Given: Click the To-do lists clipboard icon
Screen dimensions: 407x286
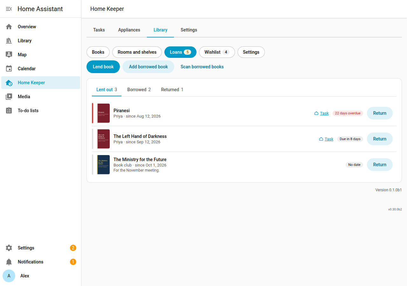Looking at the screenshot, I should click(x=9, y=111).
